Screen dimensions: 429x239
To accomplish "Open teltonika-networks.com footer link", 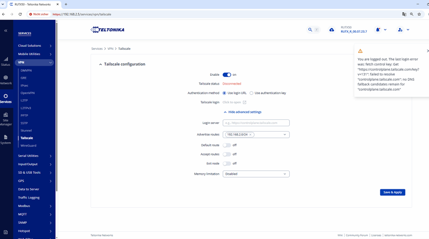I will tap(398, 235).
